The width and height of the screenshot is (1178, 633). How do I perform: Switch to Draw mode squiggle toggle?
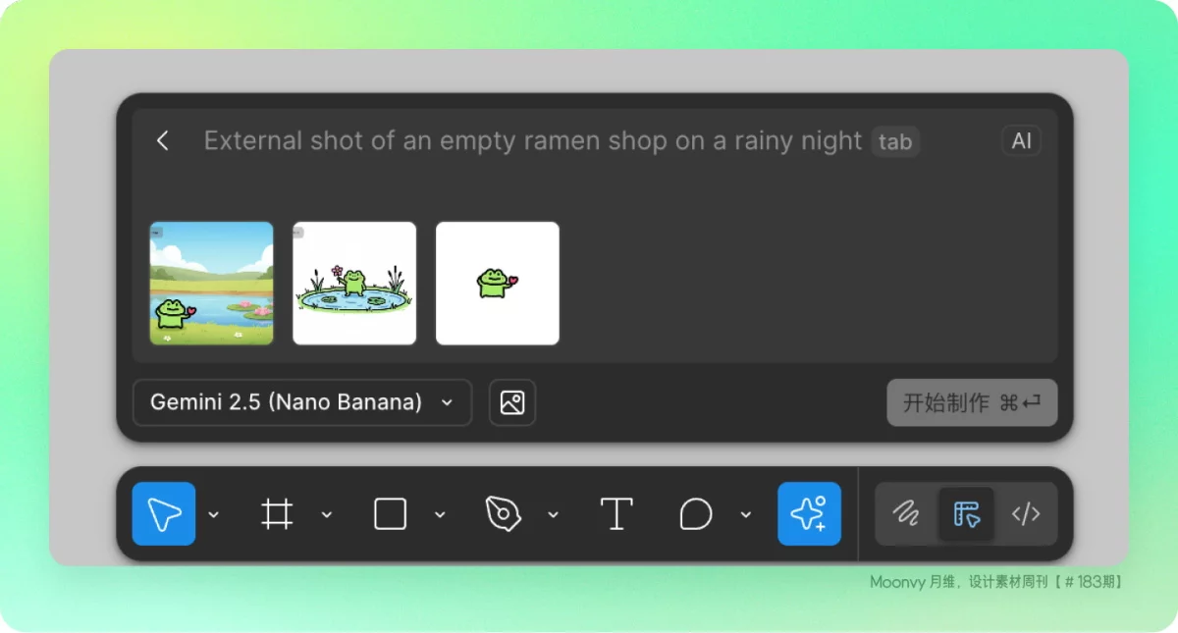pyautogui.click(x=905, y=513)
